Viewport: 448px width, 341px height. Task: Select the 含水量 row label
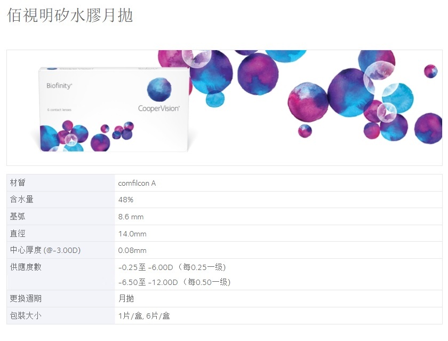[21, 200]
